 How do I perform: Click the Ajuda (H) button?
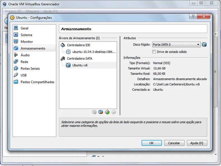click(x=197, y=143)
